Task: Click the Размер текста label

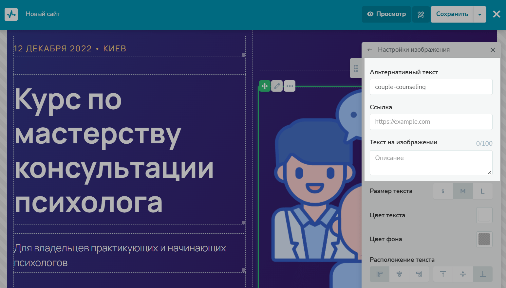Action: [x=391, y=191]
